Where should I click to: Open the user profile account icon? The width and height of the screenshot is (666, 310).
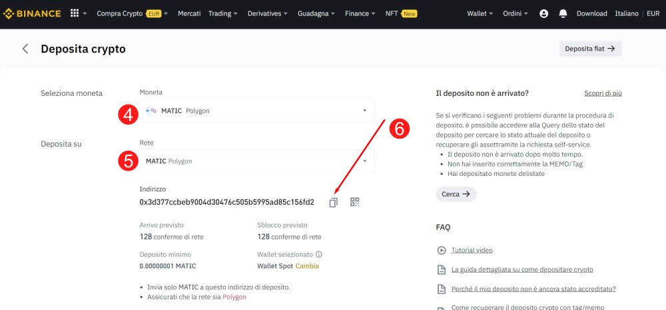543,13
